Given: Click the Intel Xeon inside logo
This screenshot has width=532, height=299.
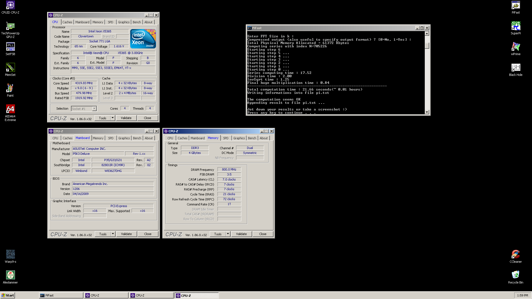Looking at the screenshot, I should (143, 39).
